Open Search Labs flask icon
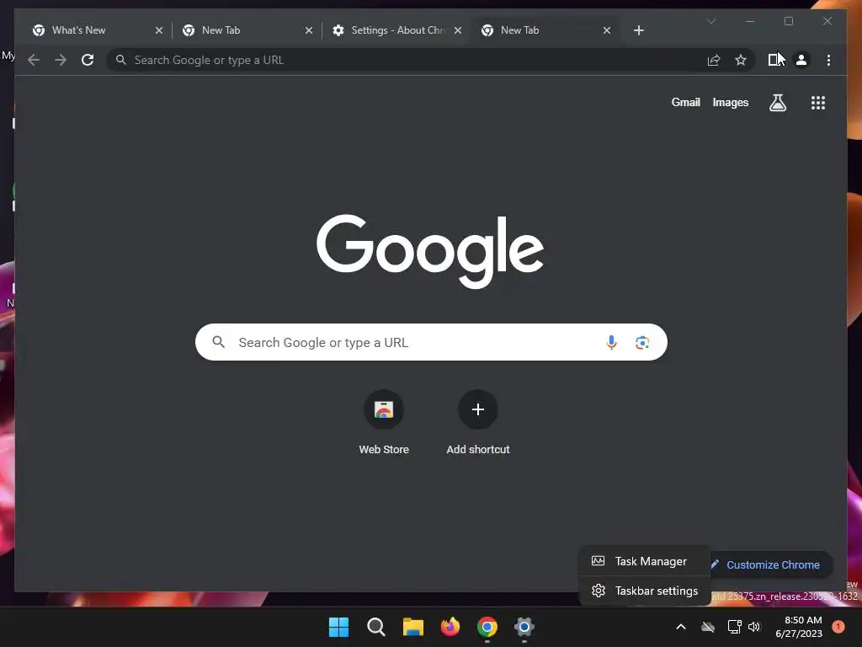862x647 pixels. pos(777,102)
